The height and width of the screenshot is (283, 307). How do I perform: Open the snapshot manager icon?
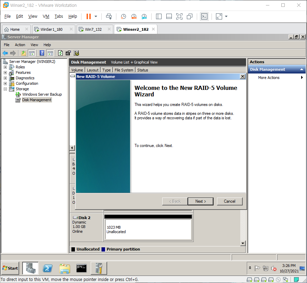click(x=144, y=16)
